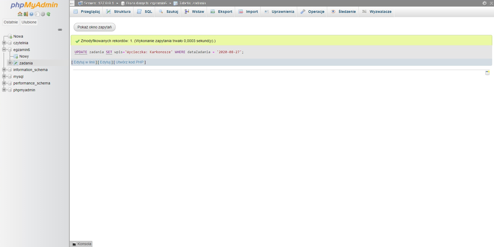The image size is (494, 247).
Task: Expand the mysql database node
Action: 4,76
